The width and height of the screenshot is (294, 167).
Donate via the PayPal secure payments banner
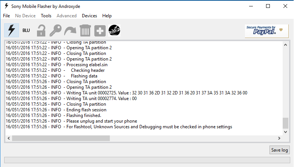click(266, 31)
